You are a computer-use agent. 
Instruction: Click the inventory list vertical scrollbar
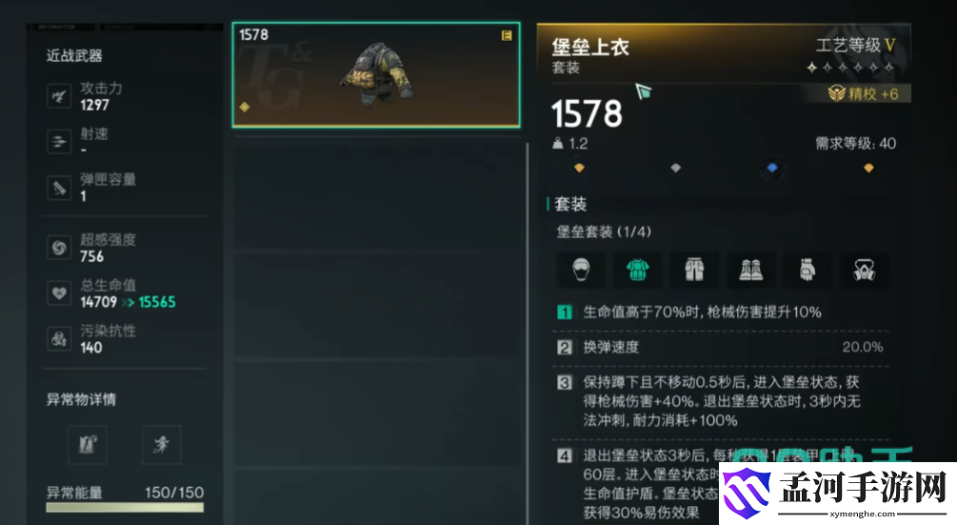click(528, 333)
